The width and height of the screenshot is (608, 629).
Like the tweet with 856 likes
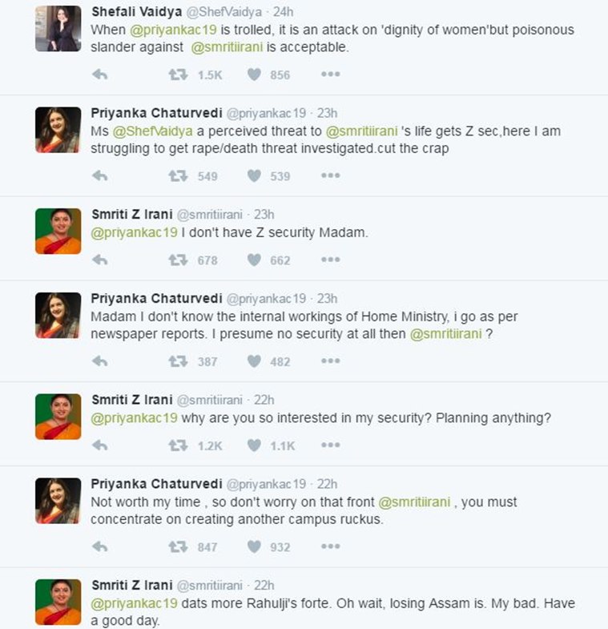(x=255, y=75)
